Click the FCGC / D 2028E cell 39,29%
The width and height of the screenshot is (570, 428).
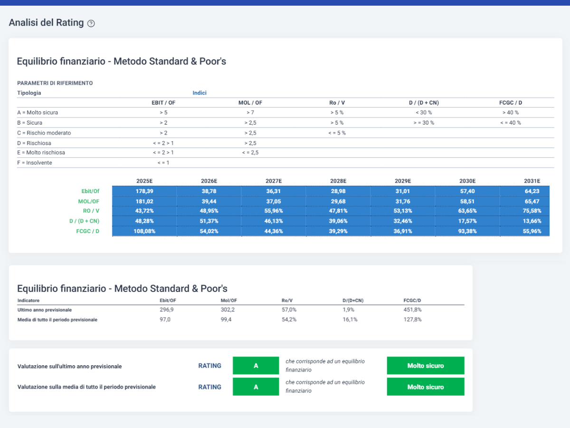pos(338,231)
